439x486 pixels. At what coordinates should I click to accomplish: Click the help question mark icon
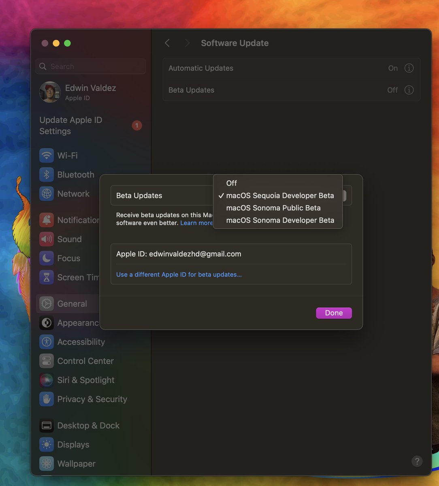pyautogui.click(x=417, y=461)
